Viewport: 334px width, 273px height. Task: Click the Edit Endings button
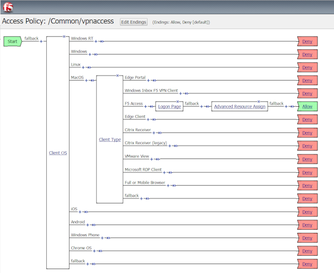(x=134, y=22)
